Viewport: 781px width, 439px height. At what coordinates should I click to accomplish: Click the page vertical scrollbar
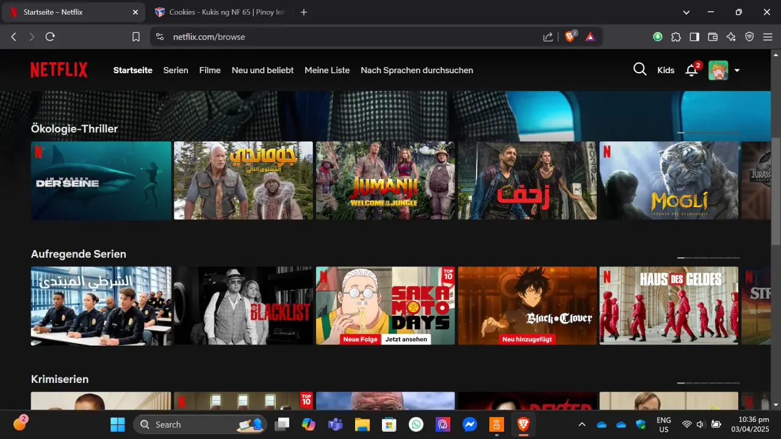tap(776, 191)
